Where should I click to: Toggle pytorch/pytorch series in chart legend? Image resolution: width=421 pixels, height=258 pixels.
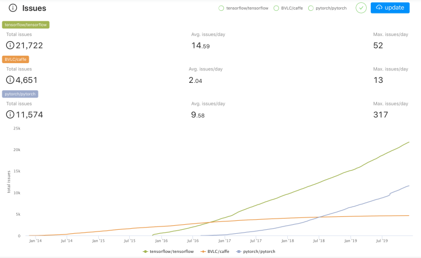tap(256, 252)
